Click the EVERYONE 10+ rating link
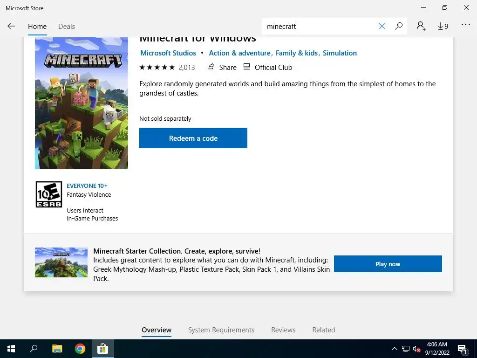477x358 pixels. 87,186
